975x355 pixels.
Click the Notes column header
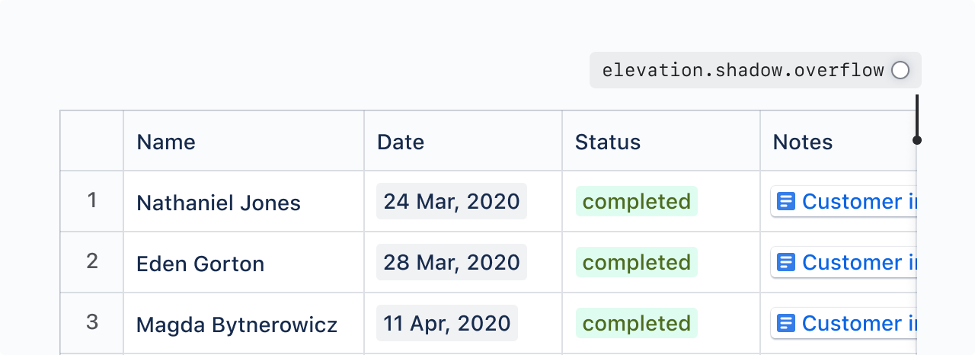point(803,142)
